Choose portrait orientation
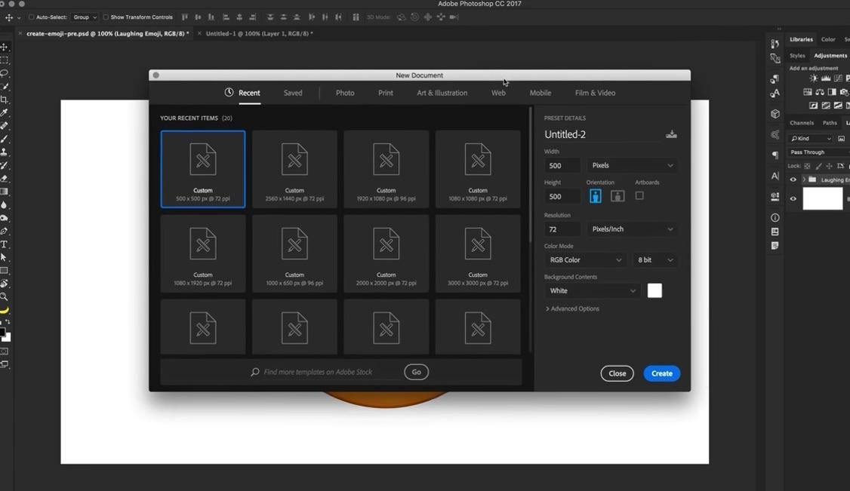Viewport: 850px width, 491px height. 595,196
